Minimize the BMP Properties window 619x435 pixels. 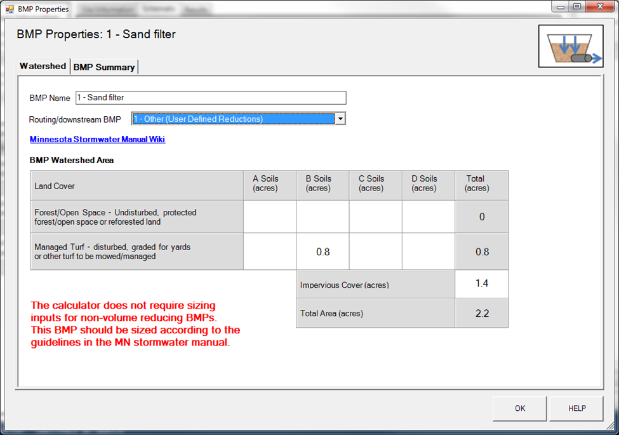pyautogui.click(x=559, y=6)
